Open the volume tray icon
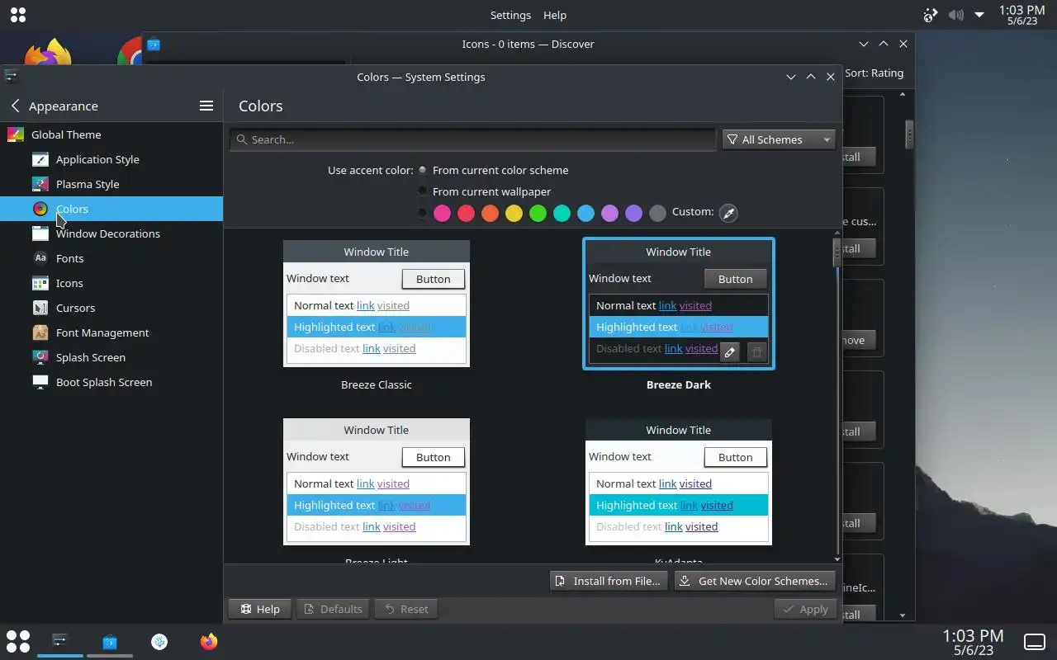 point(955,15)
